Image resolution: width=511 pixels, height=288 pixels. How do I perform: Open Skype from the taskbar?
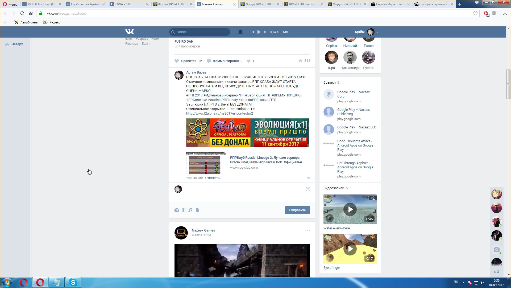click(73, 282)
